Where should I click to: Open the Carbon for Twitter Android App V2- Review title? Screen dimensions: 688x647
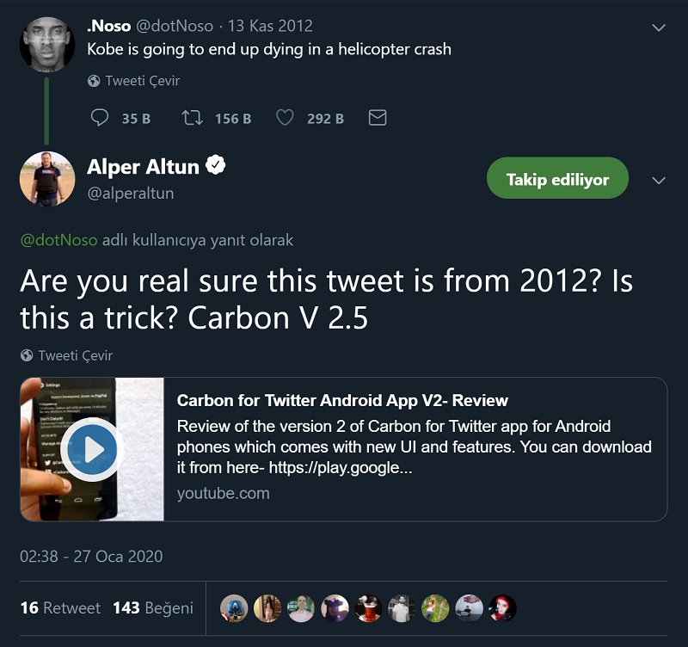tap(342, 400)
